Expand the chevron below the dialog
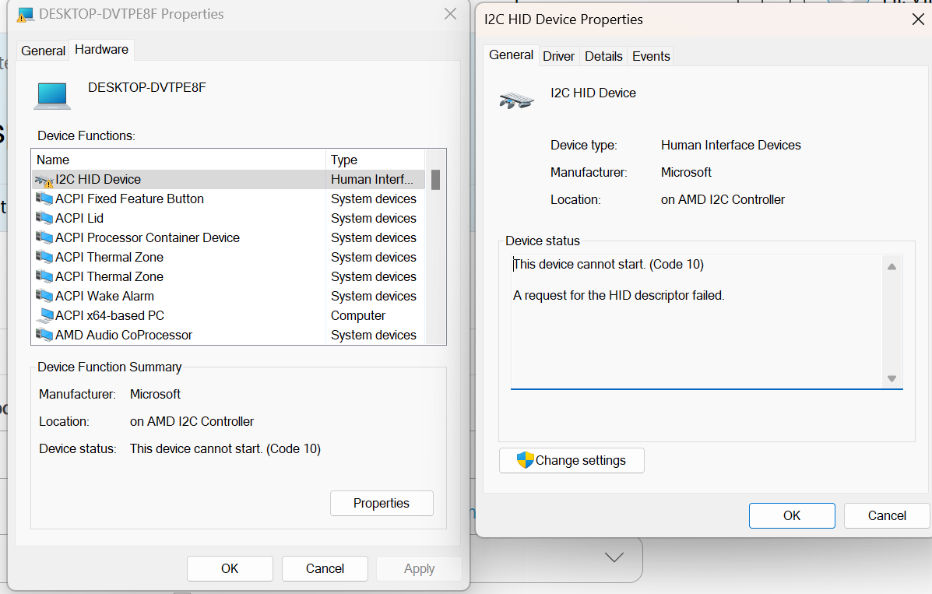The image size is (932, 594). 614,557
